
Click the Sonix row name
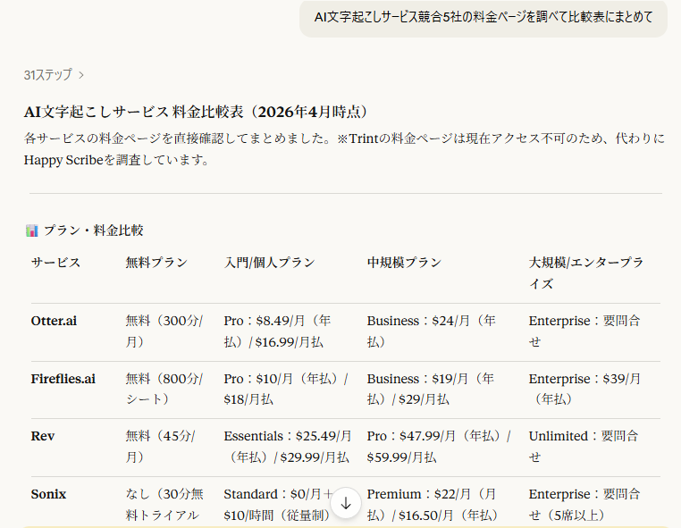pyautogui.click(x=48, y=494)
